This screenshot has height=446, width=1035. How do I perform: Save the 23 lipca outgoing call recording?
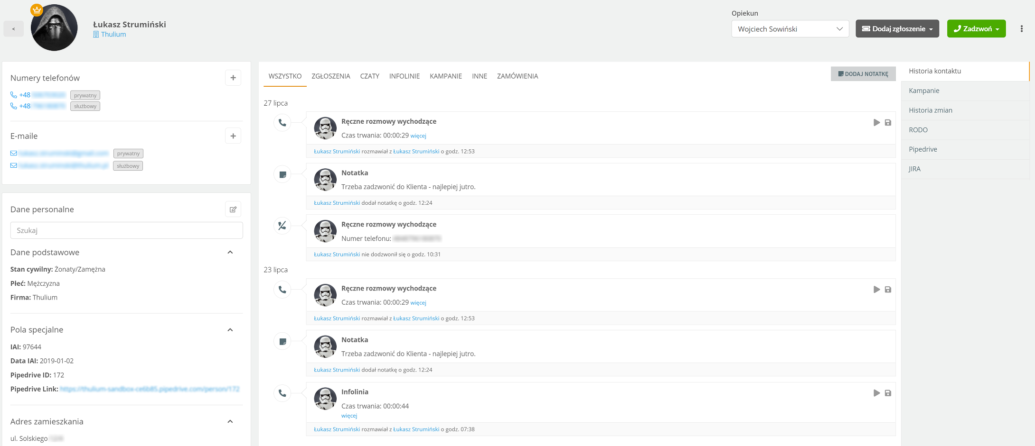[888, 290]
